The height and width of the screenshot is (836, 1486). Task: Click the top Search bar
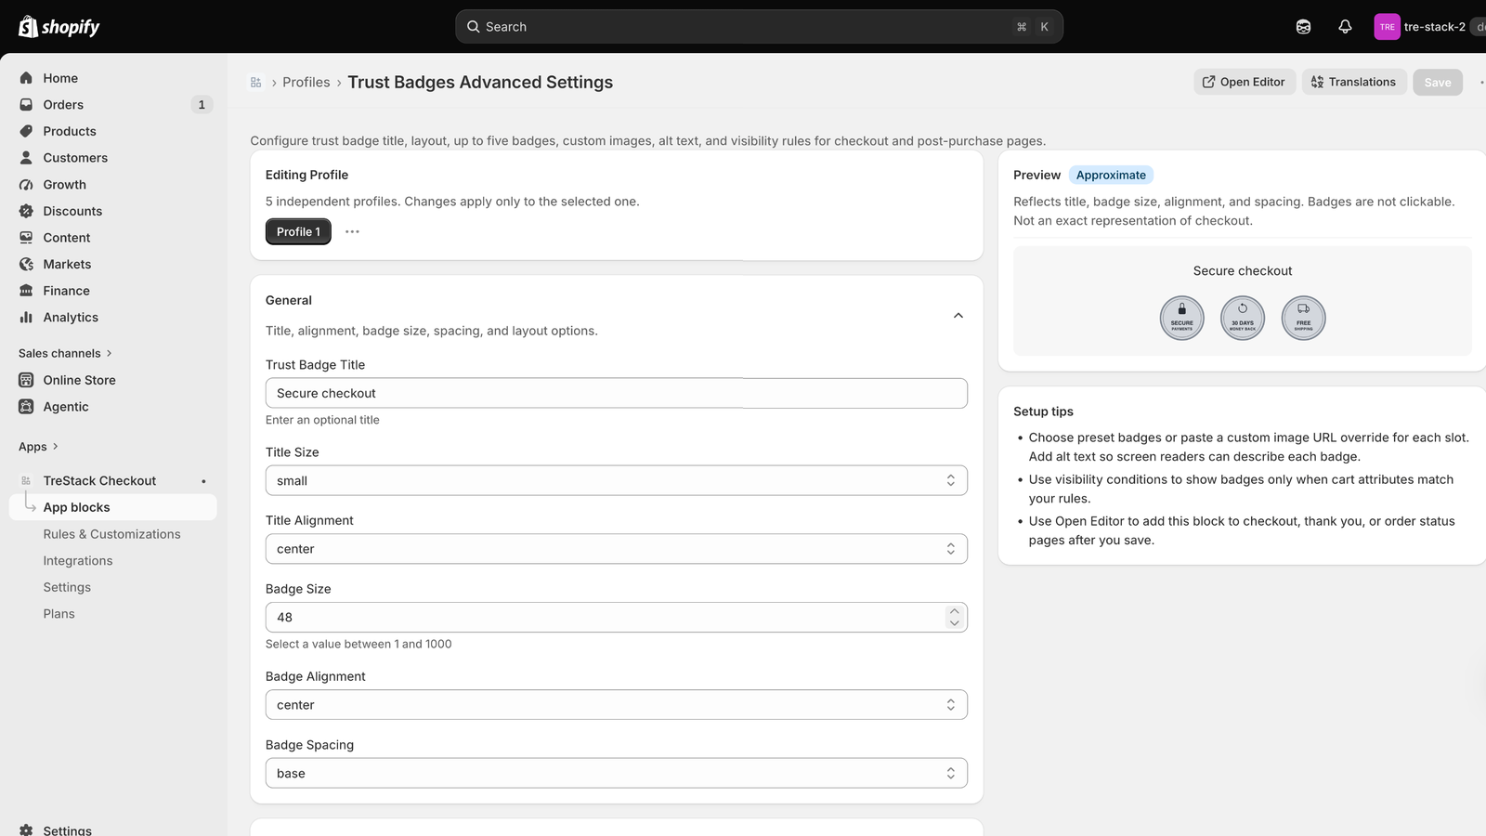759,27
